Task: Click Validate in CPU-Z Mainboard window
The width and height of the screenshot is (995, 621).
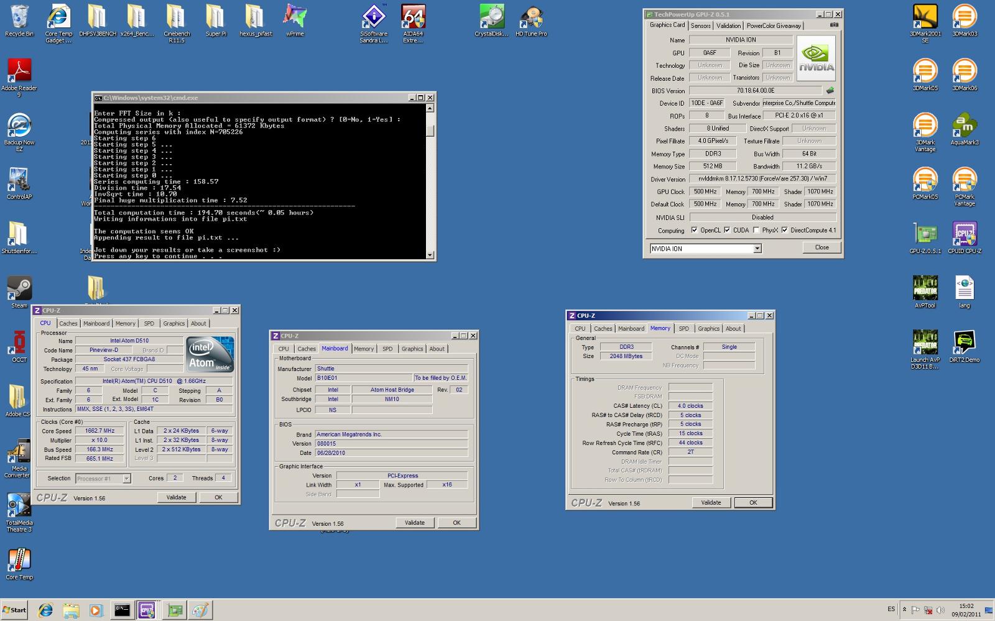Action: (x=415, y=523)
